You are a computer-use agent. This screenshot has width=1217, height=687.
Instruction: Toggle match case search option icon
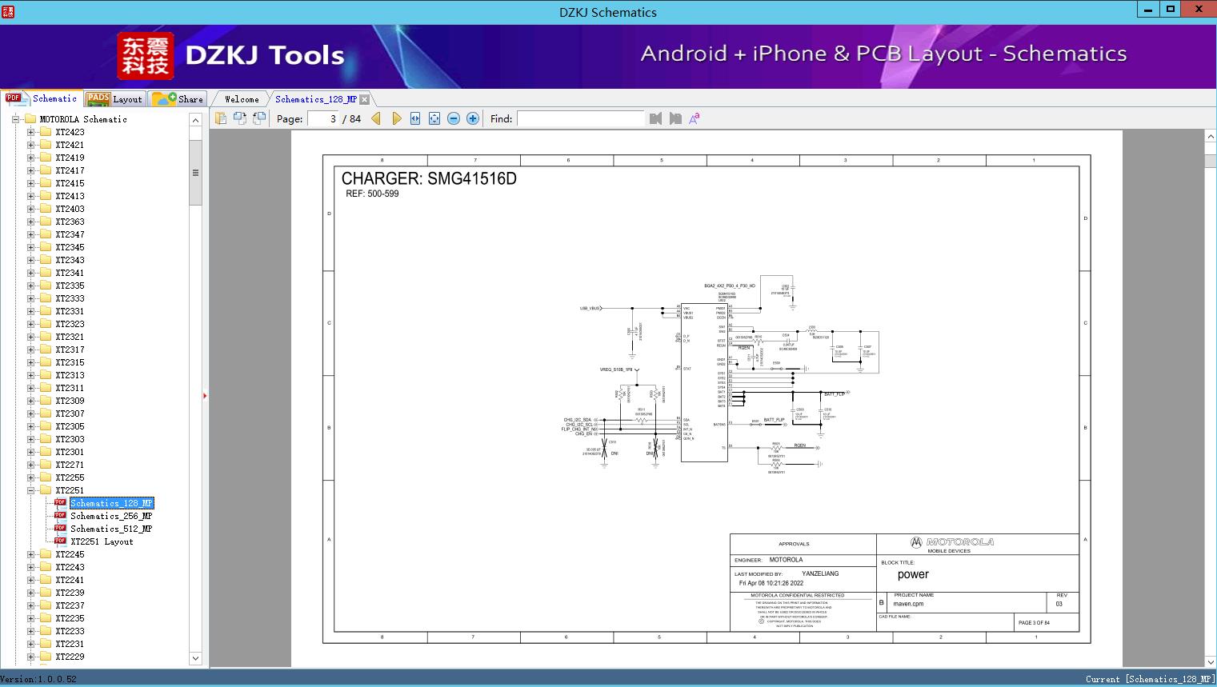pos(695,118)
